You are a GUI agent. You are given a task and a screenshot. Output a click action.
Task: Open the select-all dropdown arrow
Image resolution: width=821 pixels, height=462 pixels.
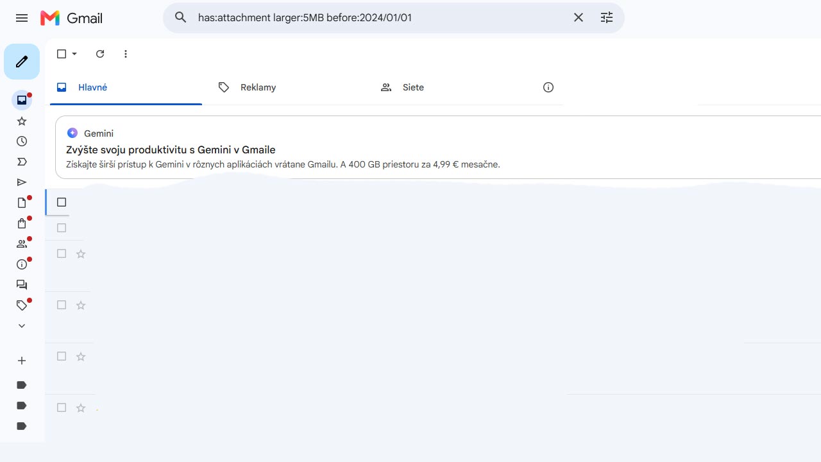coord(74,54)
